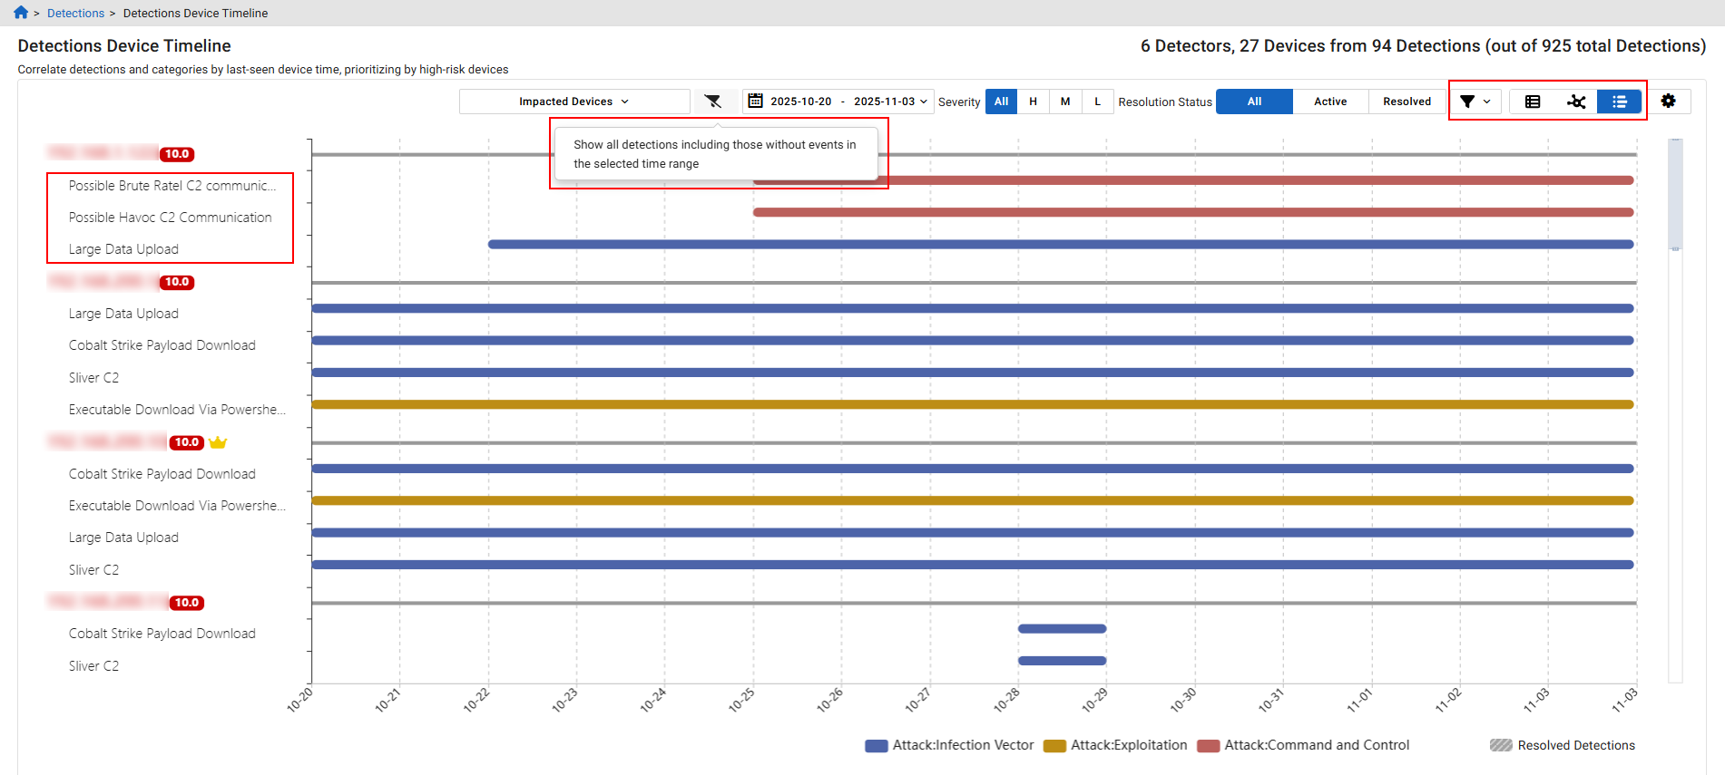
Task: Click the yellow crown icon
Action: [218, 442]
